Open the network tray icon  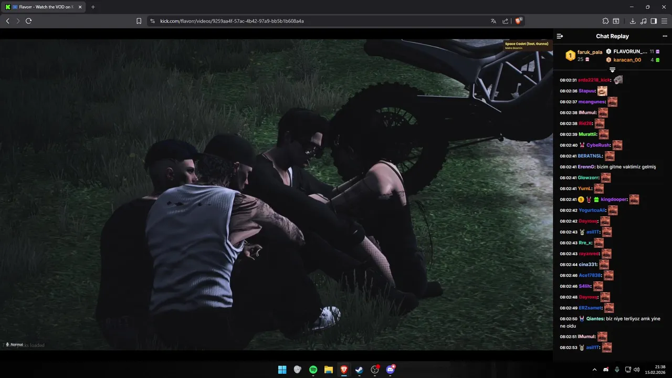[x=628, y=370]
